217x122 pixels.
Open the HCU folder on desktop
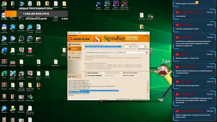tap(21, 63)
